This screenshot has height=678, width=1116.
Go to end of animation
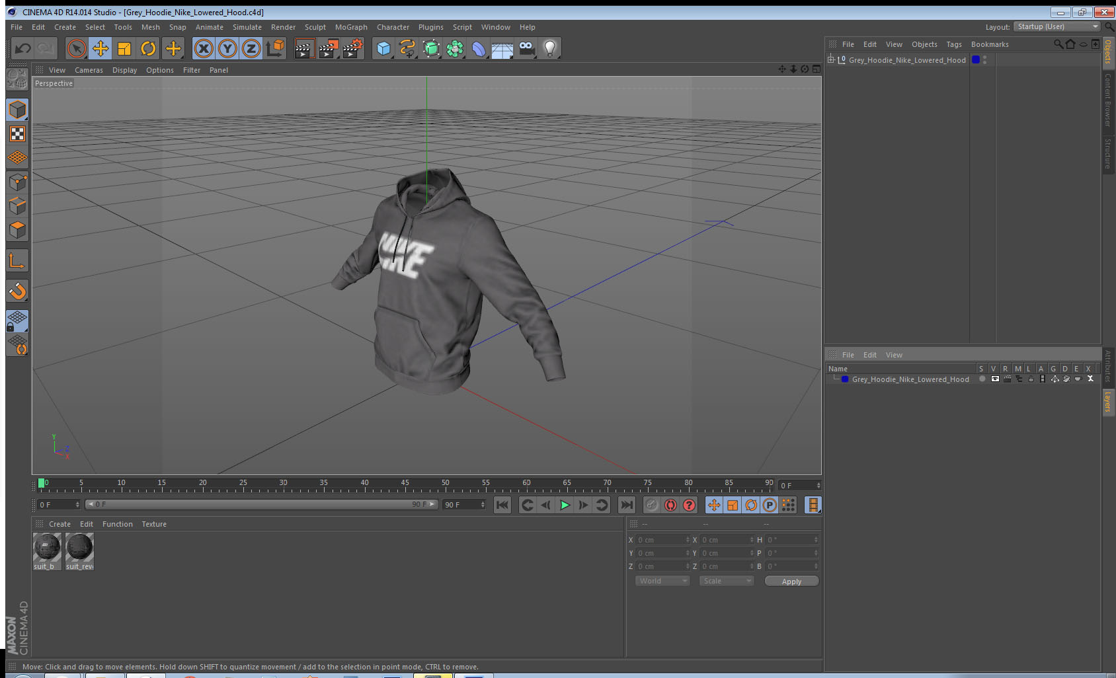pyautogui.click(x=626, y=506)
